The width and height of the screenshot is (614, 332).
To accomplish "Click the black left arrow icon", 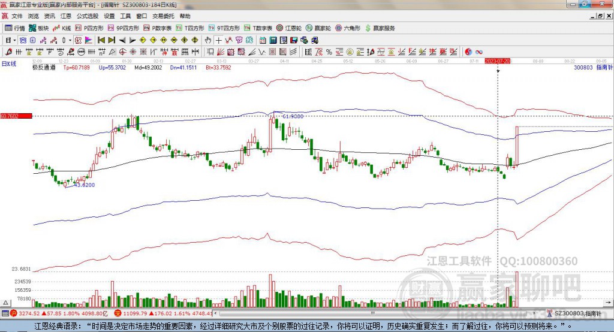I will [122, 40].
